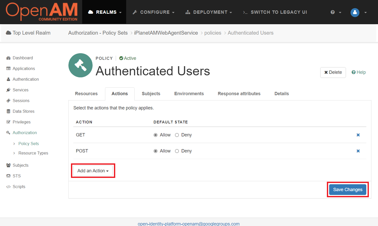Click the terminal icon beside Switch to Legacy UI
The height and width of the screenshot is (226, 378).
point(245,12)
